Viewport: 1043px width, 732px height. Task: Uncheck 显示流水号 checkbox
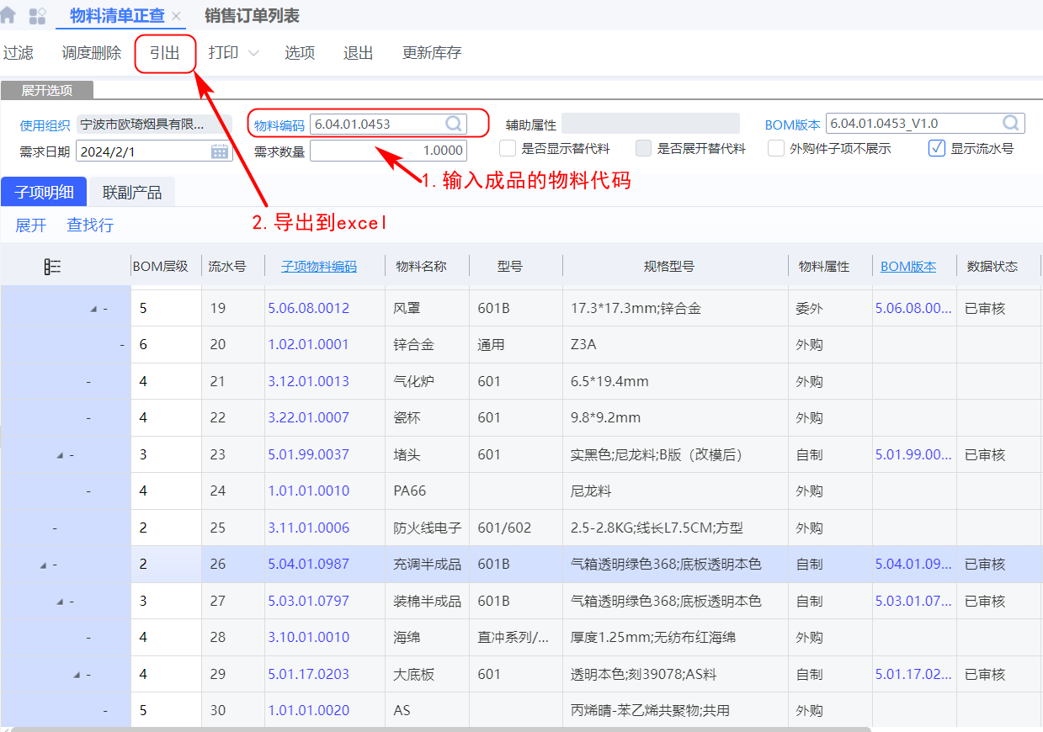[937, 149]
